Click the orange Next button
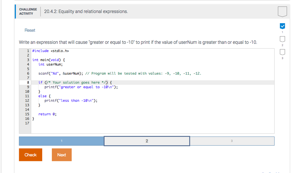The image size is (302, 173). [62, 154]
